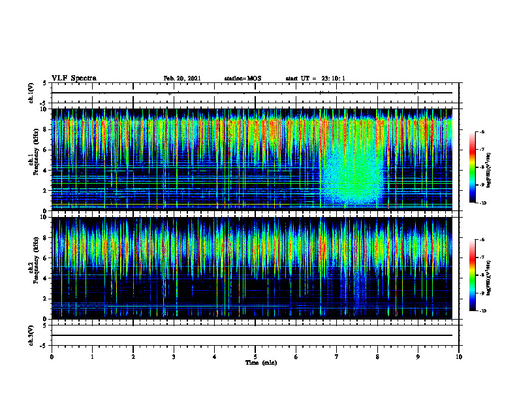Image resolution: width=517 pixels, height=400 pixels.
Task: Click the "-6" tick on ch.1 colorbar
Action: (x=482, y=131)
